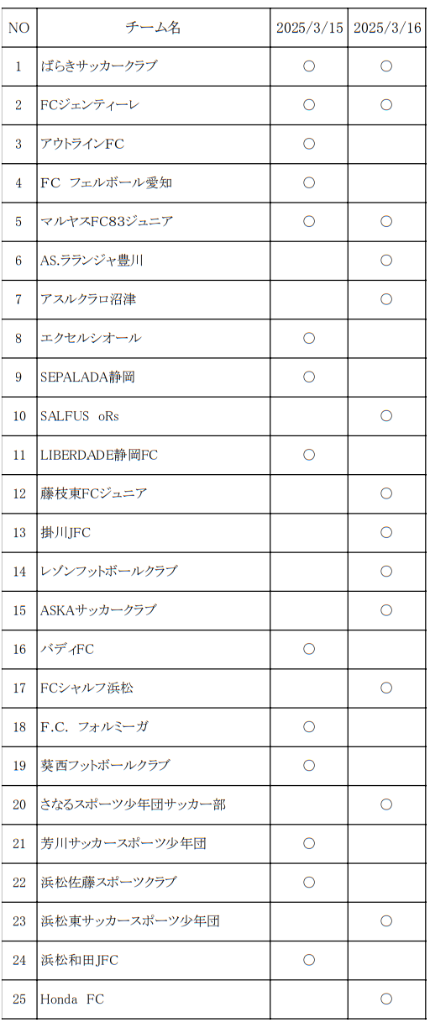Select the ASKAサッカークラブ team cell
The image size is (430, 1023).
pos(153,610)
